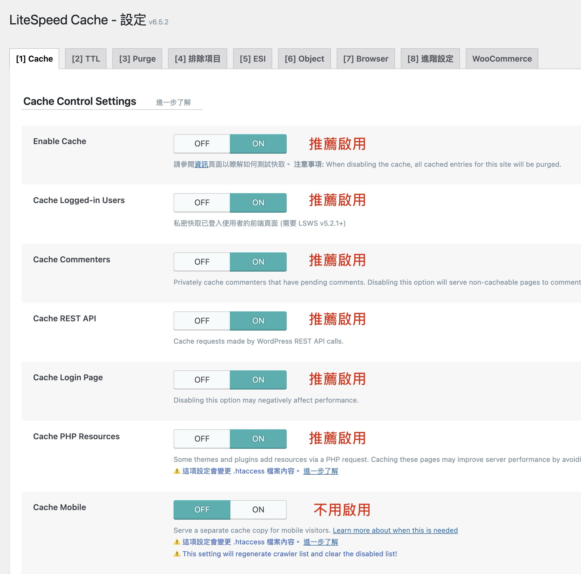Click the Cache Login Page label
The height and width of the screenshot is (574, 581).
tap(68, 377)
